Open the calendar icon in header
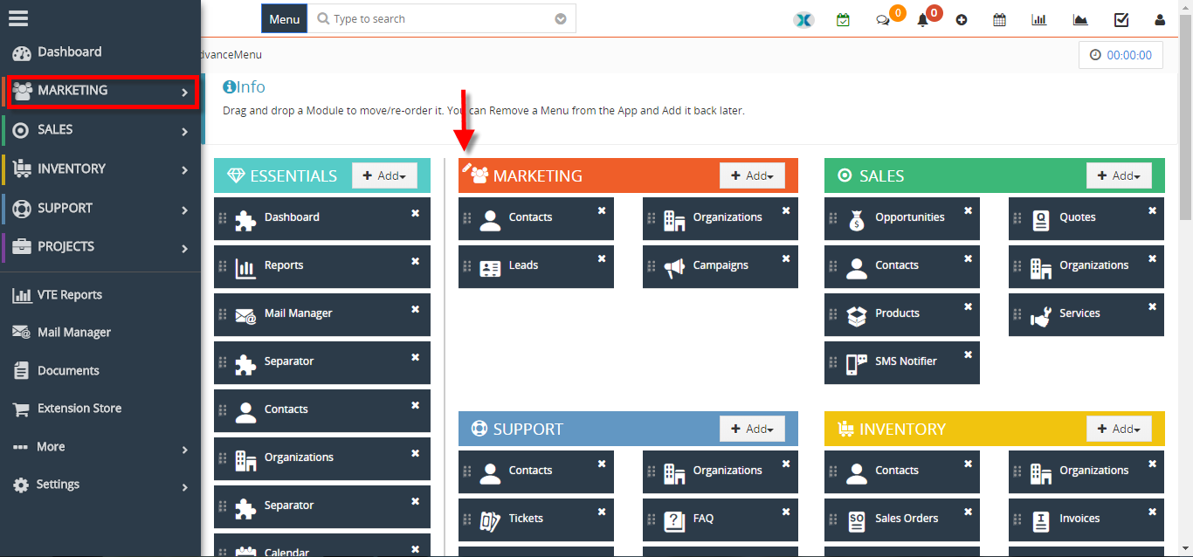 tap(999, 19)
